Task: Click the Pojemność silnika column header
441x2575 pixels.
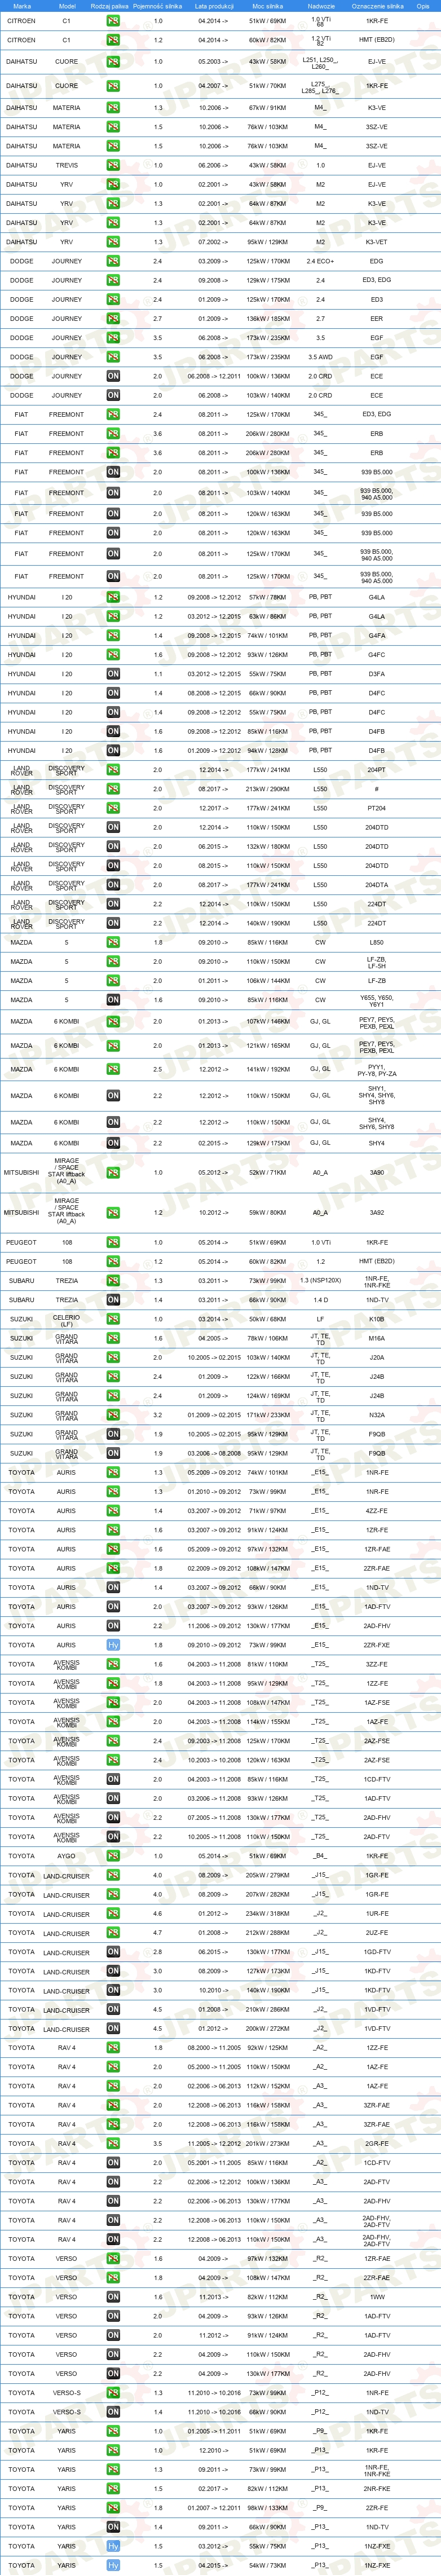Action: pos(158,6)
